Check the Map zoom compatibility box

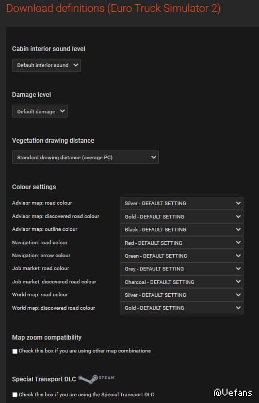(x=15, y=351)
